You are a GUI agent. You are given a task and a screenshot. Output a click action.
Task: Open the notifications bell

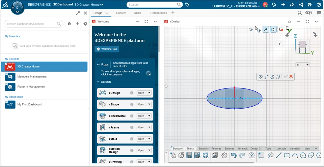(274, 4)
